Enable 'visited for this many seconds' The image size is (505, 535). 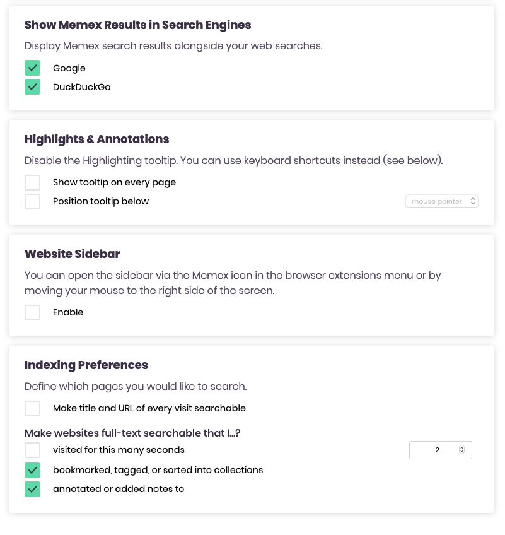click(32, 450)
